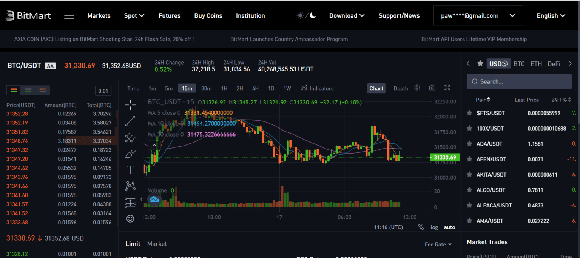Open the Spot dropdown menu
The image size is (580, 258).
click(x=134, y=16)
